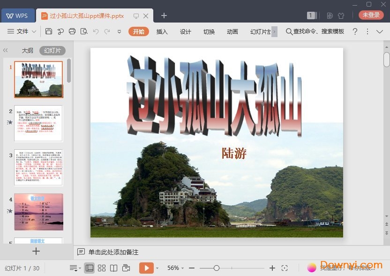This screenshot has height=276, width=390.
Task: Open the 56% zoom level dropdown
Action: point(176,268)
